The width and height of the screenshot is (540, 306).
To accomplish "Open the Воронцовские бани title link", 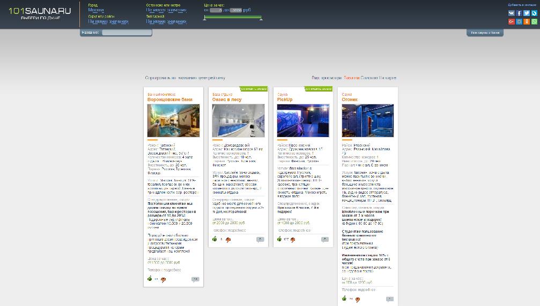I will point(170,100).
